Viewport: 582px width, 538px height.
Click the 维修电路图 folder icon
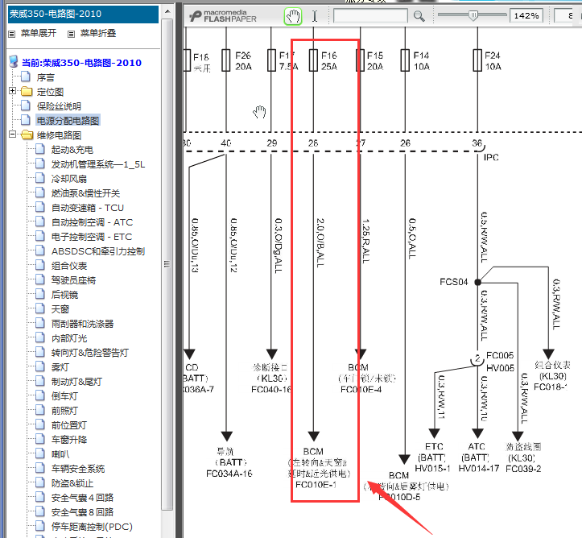tap(27, 134)
